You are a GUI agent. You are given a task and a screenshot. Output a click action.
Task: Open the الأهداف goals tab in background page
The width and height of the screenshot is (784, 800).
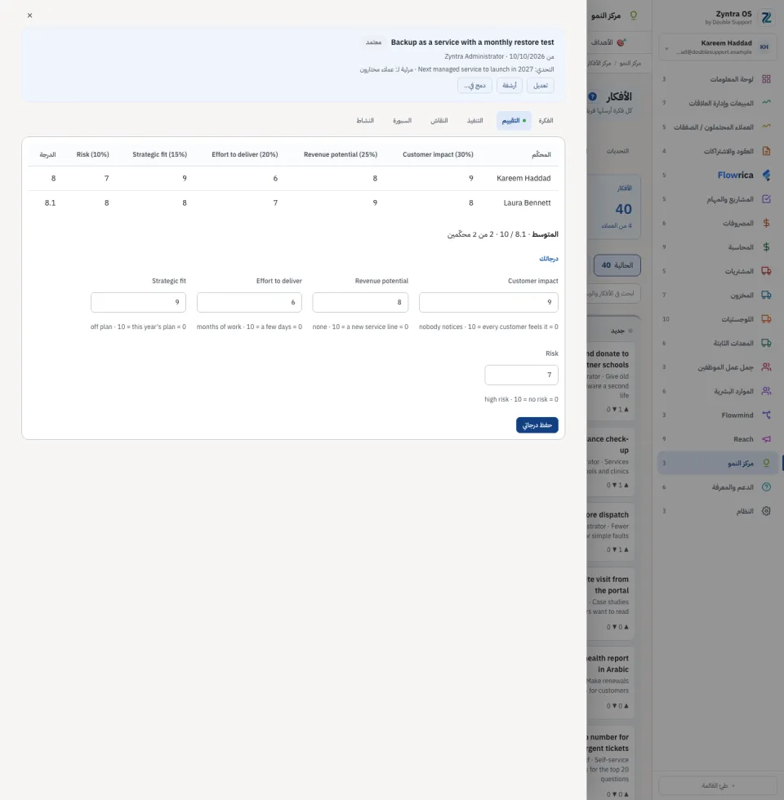tap(608, 42)
